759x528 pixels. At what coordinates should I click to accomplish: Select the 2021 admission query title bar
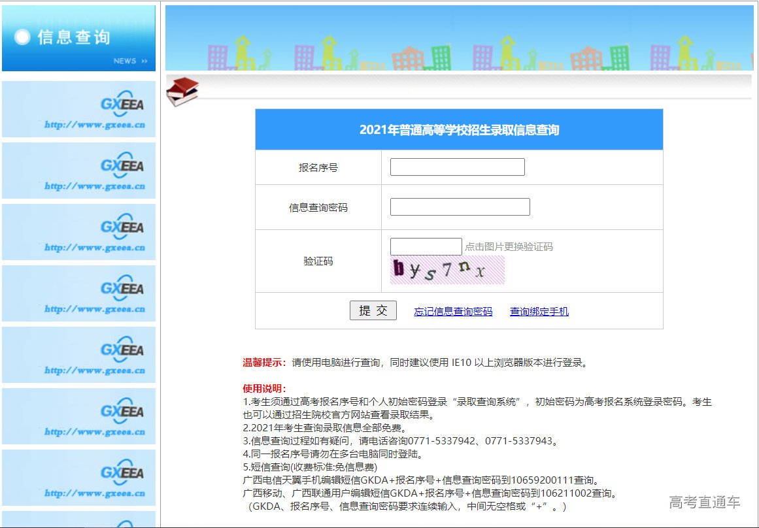pos(458,129)
